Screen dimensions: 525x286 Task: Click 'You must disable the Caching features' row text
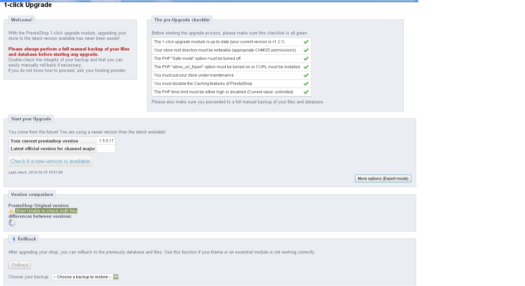pos(203,84)
